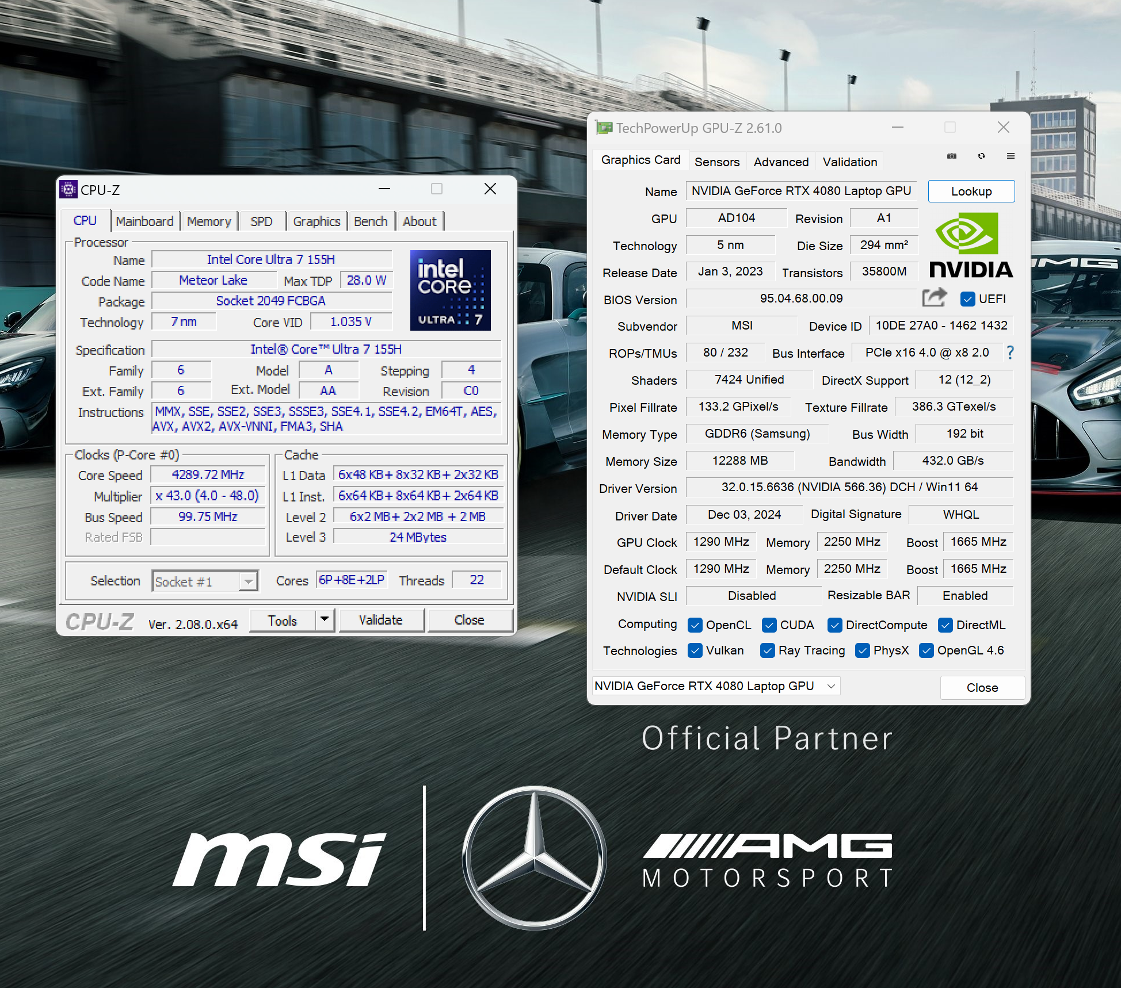Click the Close button in GPU-Z
This screenshot has height=988, width=1121.
coord(982,688)
